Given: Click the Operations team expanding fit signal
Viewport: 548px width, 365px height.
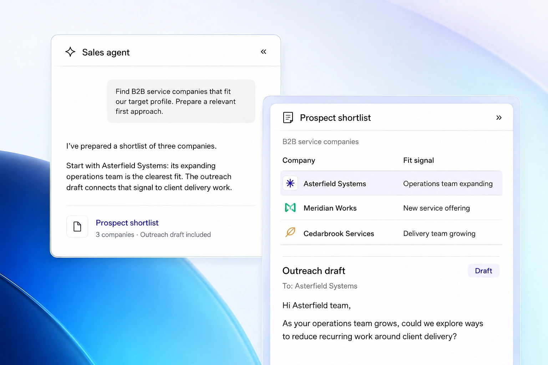Looking at the screenshot, I should pos(448,184).
